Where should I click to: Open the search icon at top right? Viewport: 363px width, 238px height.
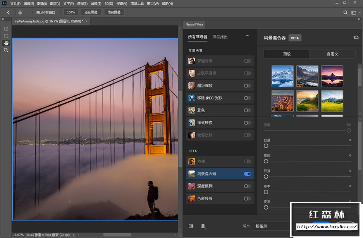(x=346, y=12)
